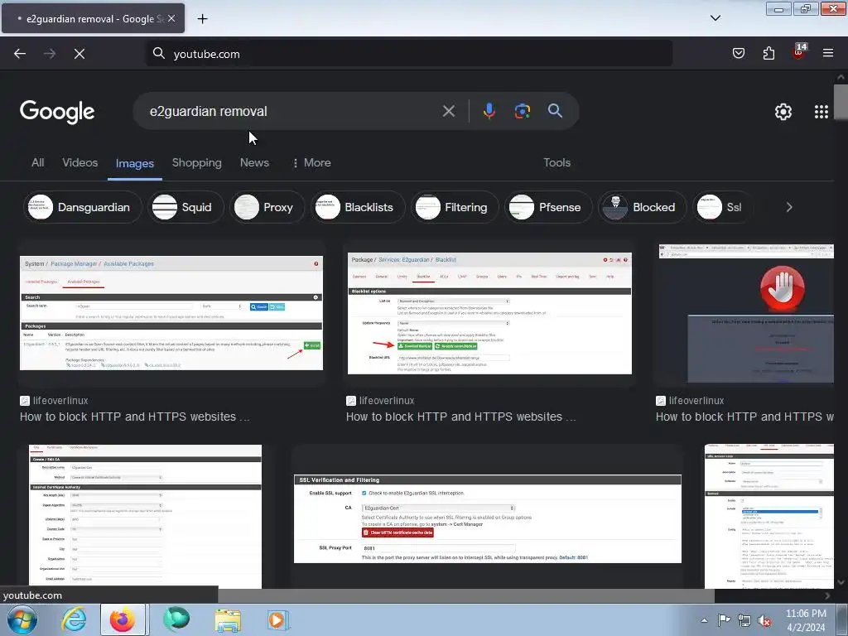Click the Google logo
Image resolution: width=848 pixels, height=636 pixels.
pos(57,112)
